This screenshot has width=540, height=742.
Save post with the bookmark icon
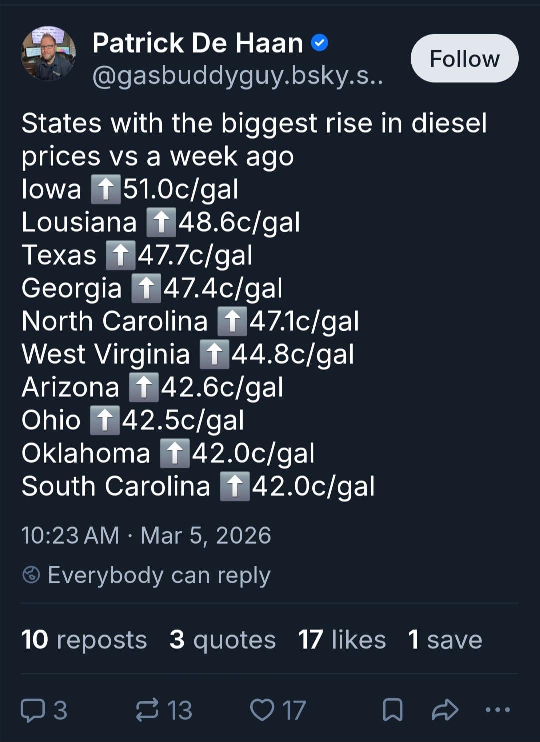tap(393, 710)
